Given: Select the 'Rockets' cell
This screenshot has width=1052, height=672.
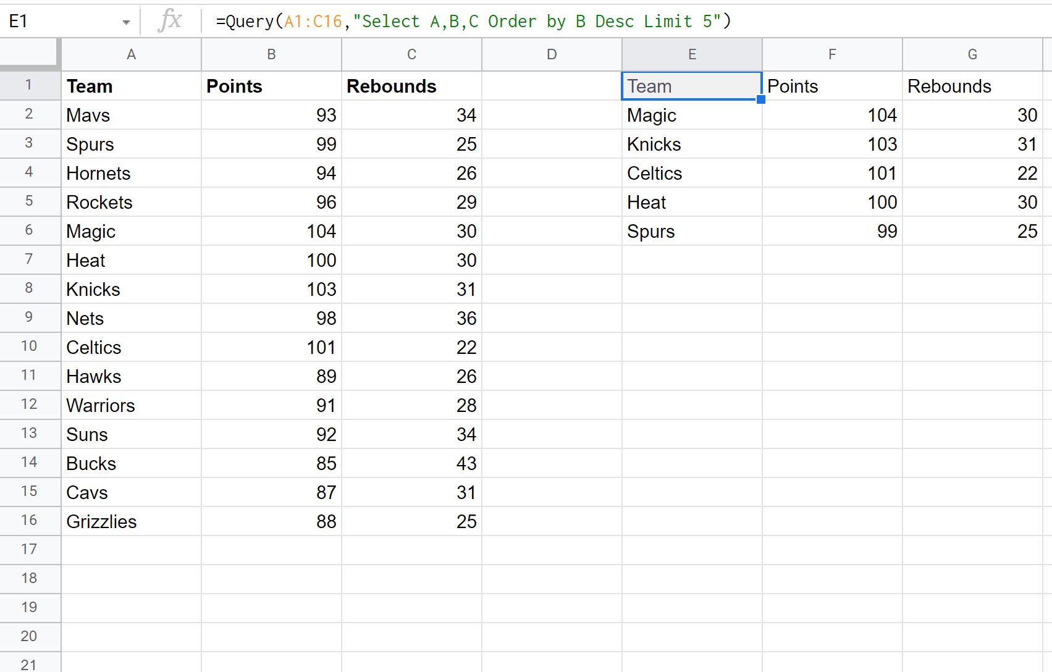Looking at the screenshot, I should [132, 202].
